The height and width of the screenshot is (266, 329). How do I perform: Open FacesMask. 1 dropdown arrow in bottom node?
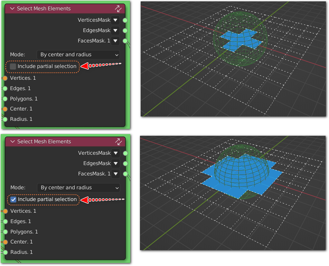[x=116, y=174]
